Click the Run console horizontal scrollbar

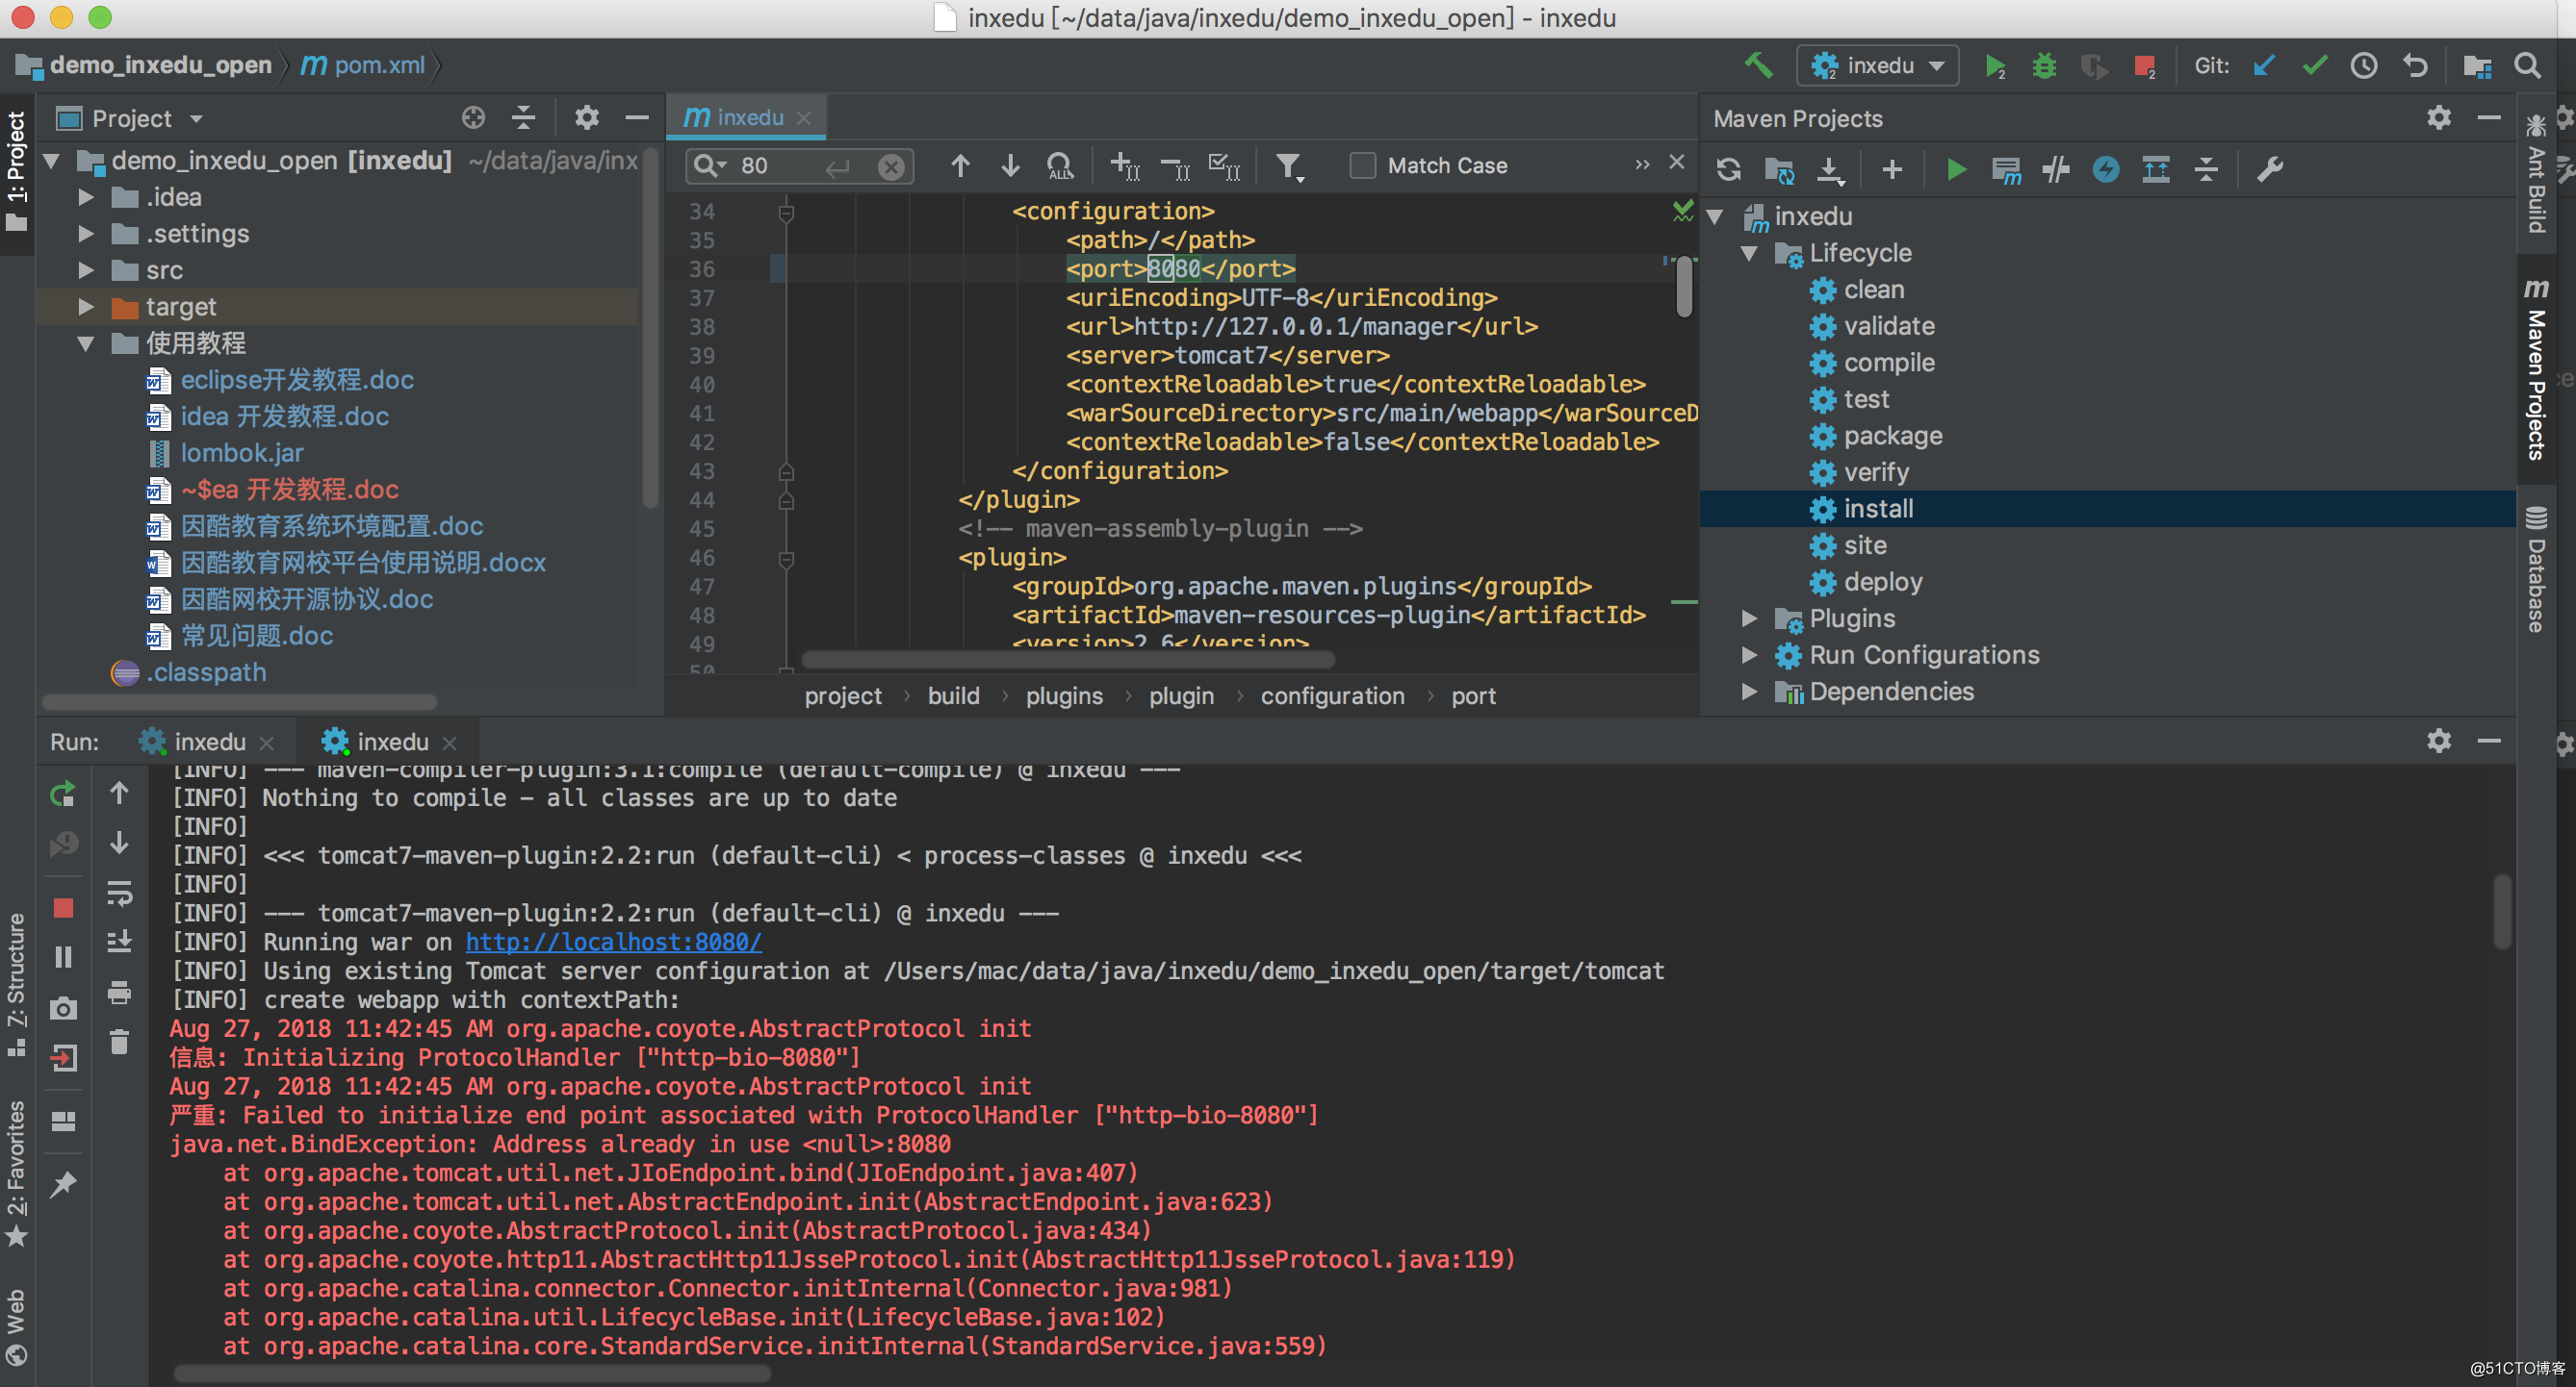474,1374
